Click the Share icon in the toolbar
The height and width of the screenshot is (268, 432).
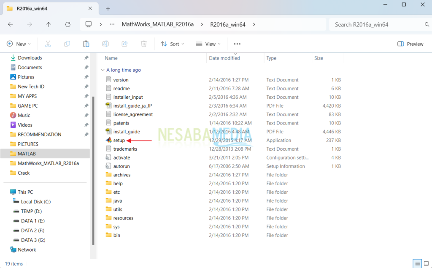pos(124,43)
